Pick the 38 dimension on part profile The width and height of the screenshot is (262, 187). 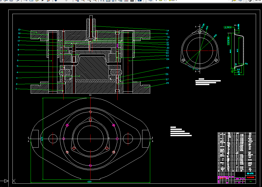pos(238,72)
